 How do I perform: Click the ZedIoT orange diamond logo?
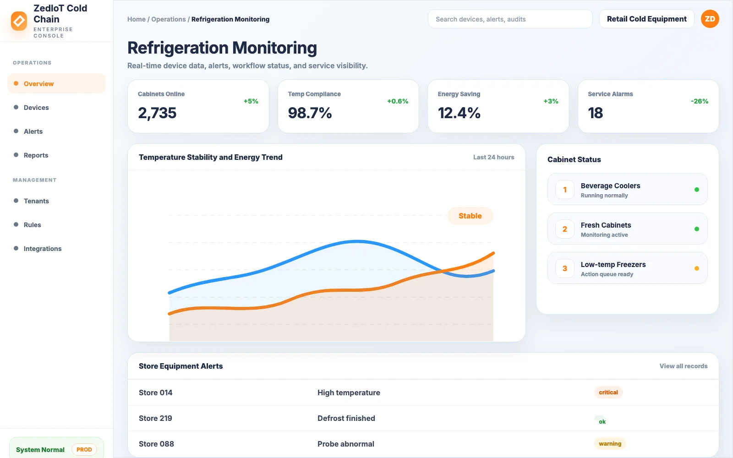point(19,21)
